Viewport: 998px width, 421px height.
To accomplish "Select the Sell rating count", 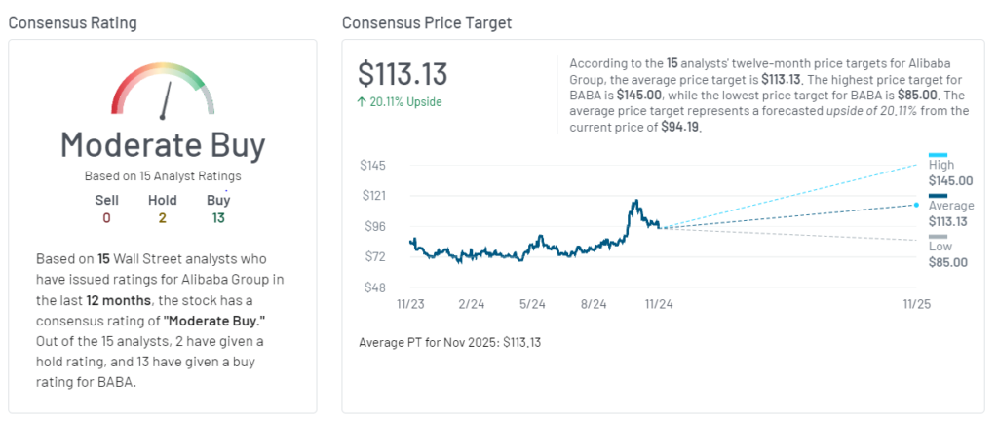I will pos(106,217).
